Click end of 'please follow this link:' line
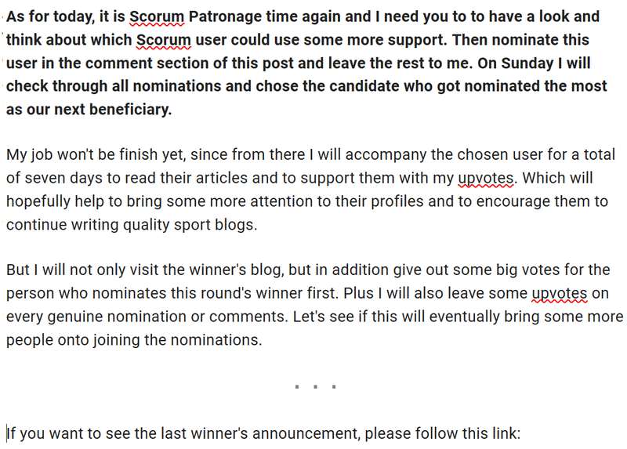 520,434
